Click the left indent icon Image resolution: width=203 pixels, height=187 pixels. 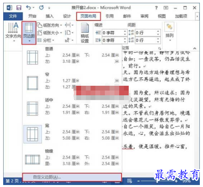98,33
